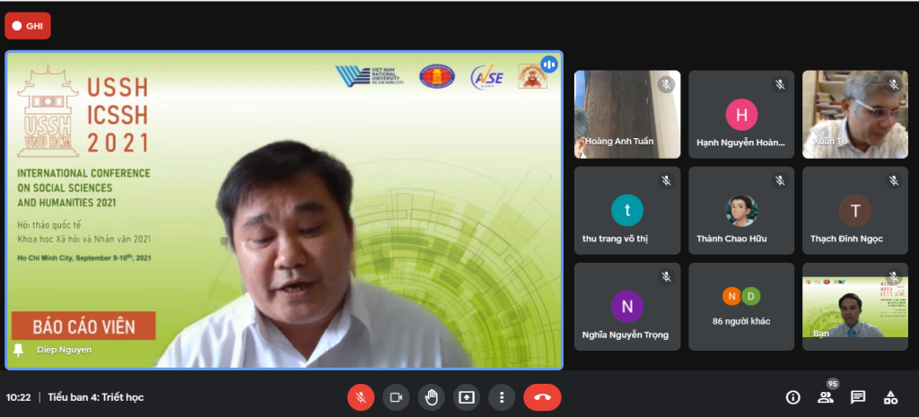The height and width of the screenshot is (417, 919).
Task: Click the brown T avatar
Action: [855, 210]
